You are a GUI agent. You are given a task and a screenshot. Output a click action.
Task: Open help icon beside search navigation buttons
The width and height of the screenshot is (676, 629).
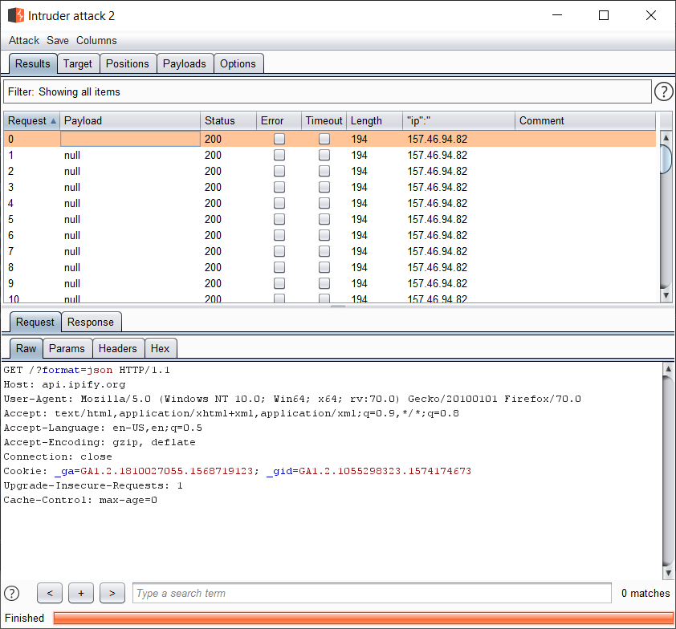coord(11,593)
